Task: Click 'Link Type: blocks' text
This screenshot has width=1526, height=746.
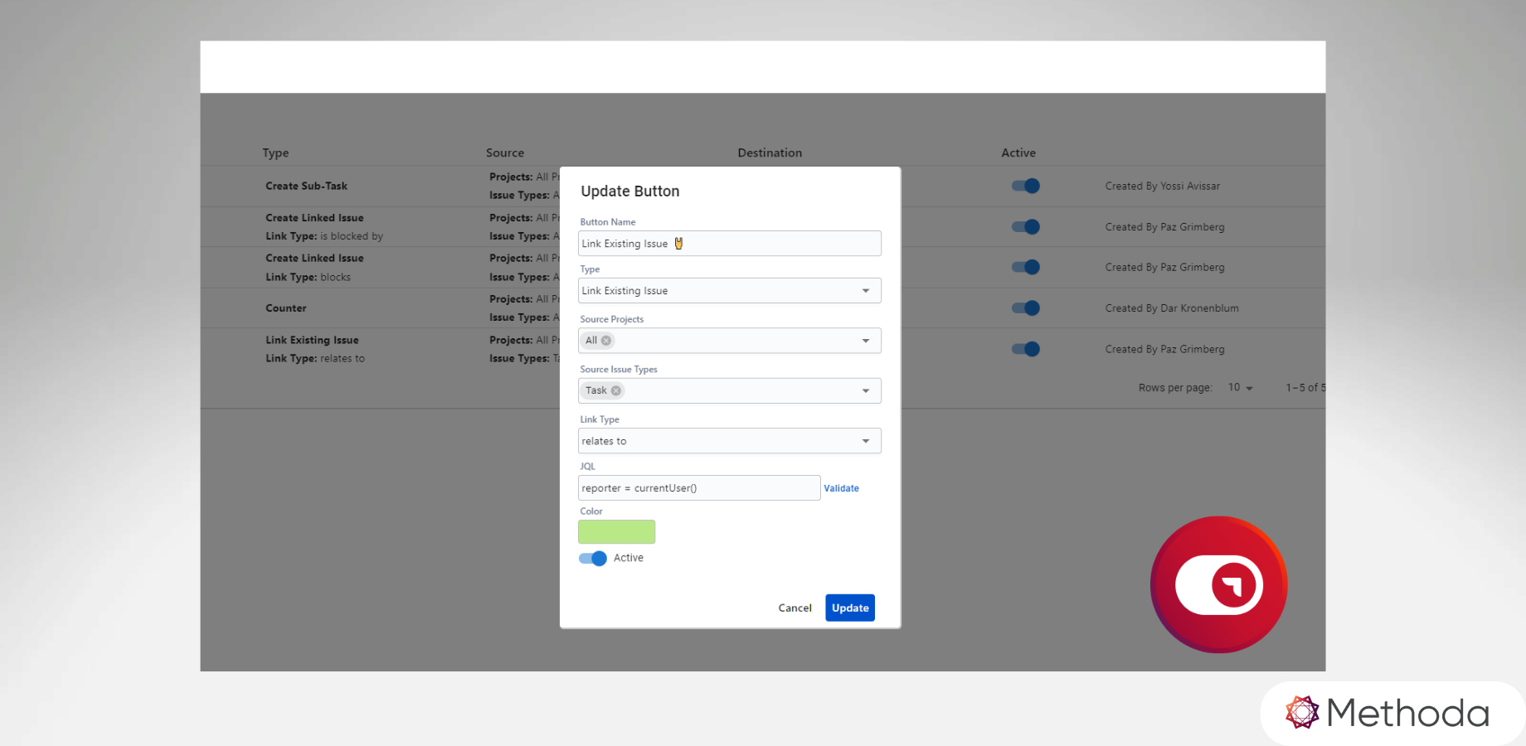Action: click(x=308, y=277)
